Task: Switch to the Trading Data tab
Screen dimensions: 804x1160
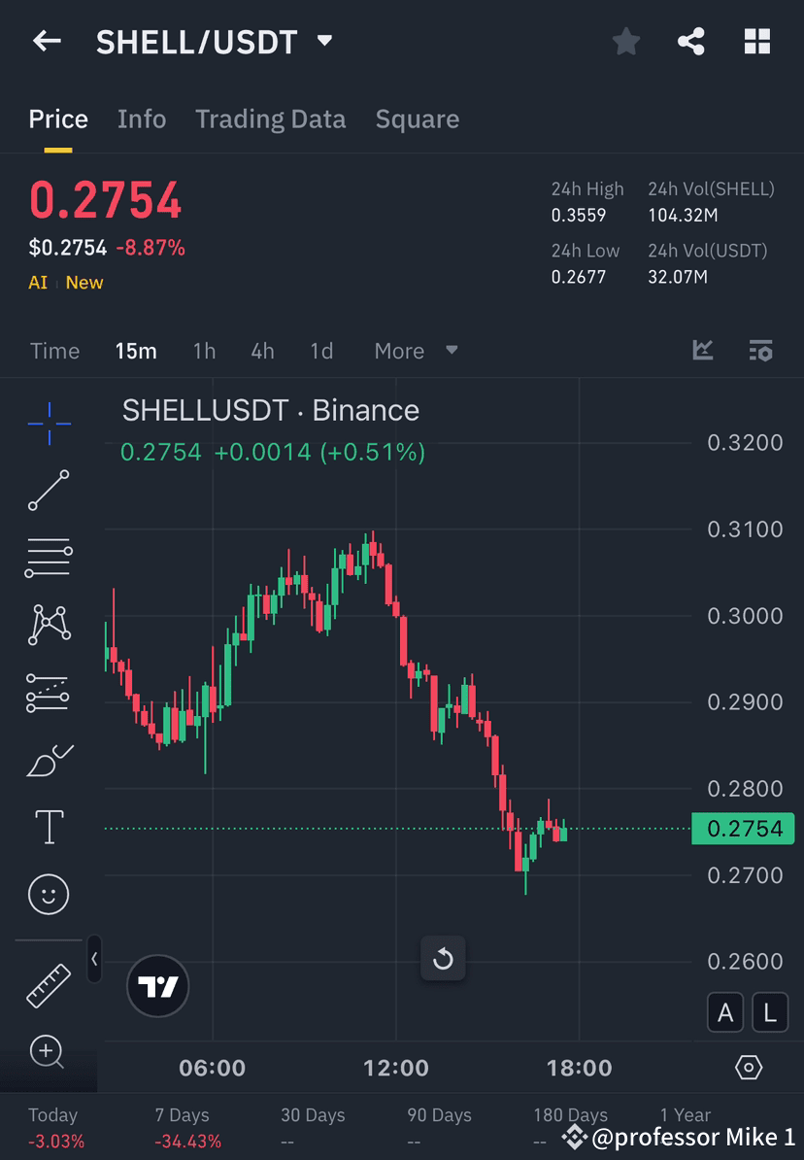Action: pyautogui.click(x=271, y=119)
